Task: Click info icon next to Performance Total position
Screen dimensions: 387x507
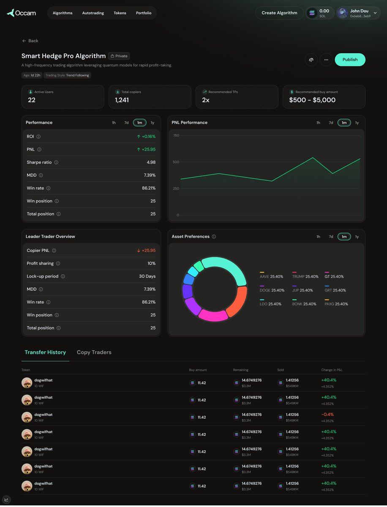Action: [x=58, y=214]
